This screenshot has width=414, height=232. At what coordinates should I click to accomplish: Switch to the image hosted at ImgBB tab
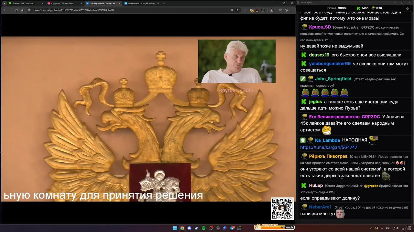click(x=141, y=3)
